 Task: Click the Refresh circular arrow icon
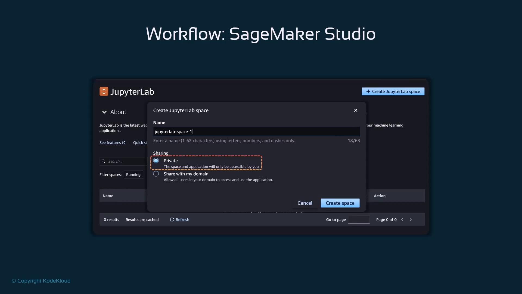[x=172, y=220]
